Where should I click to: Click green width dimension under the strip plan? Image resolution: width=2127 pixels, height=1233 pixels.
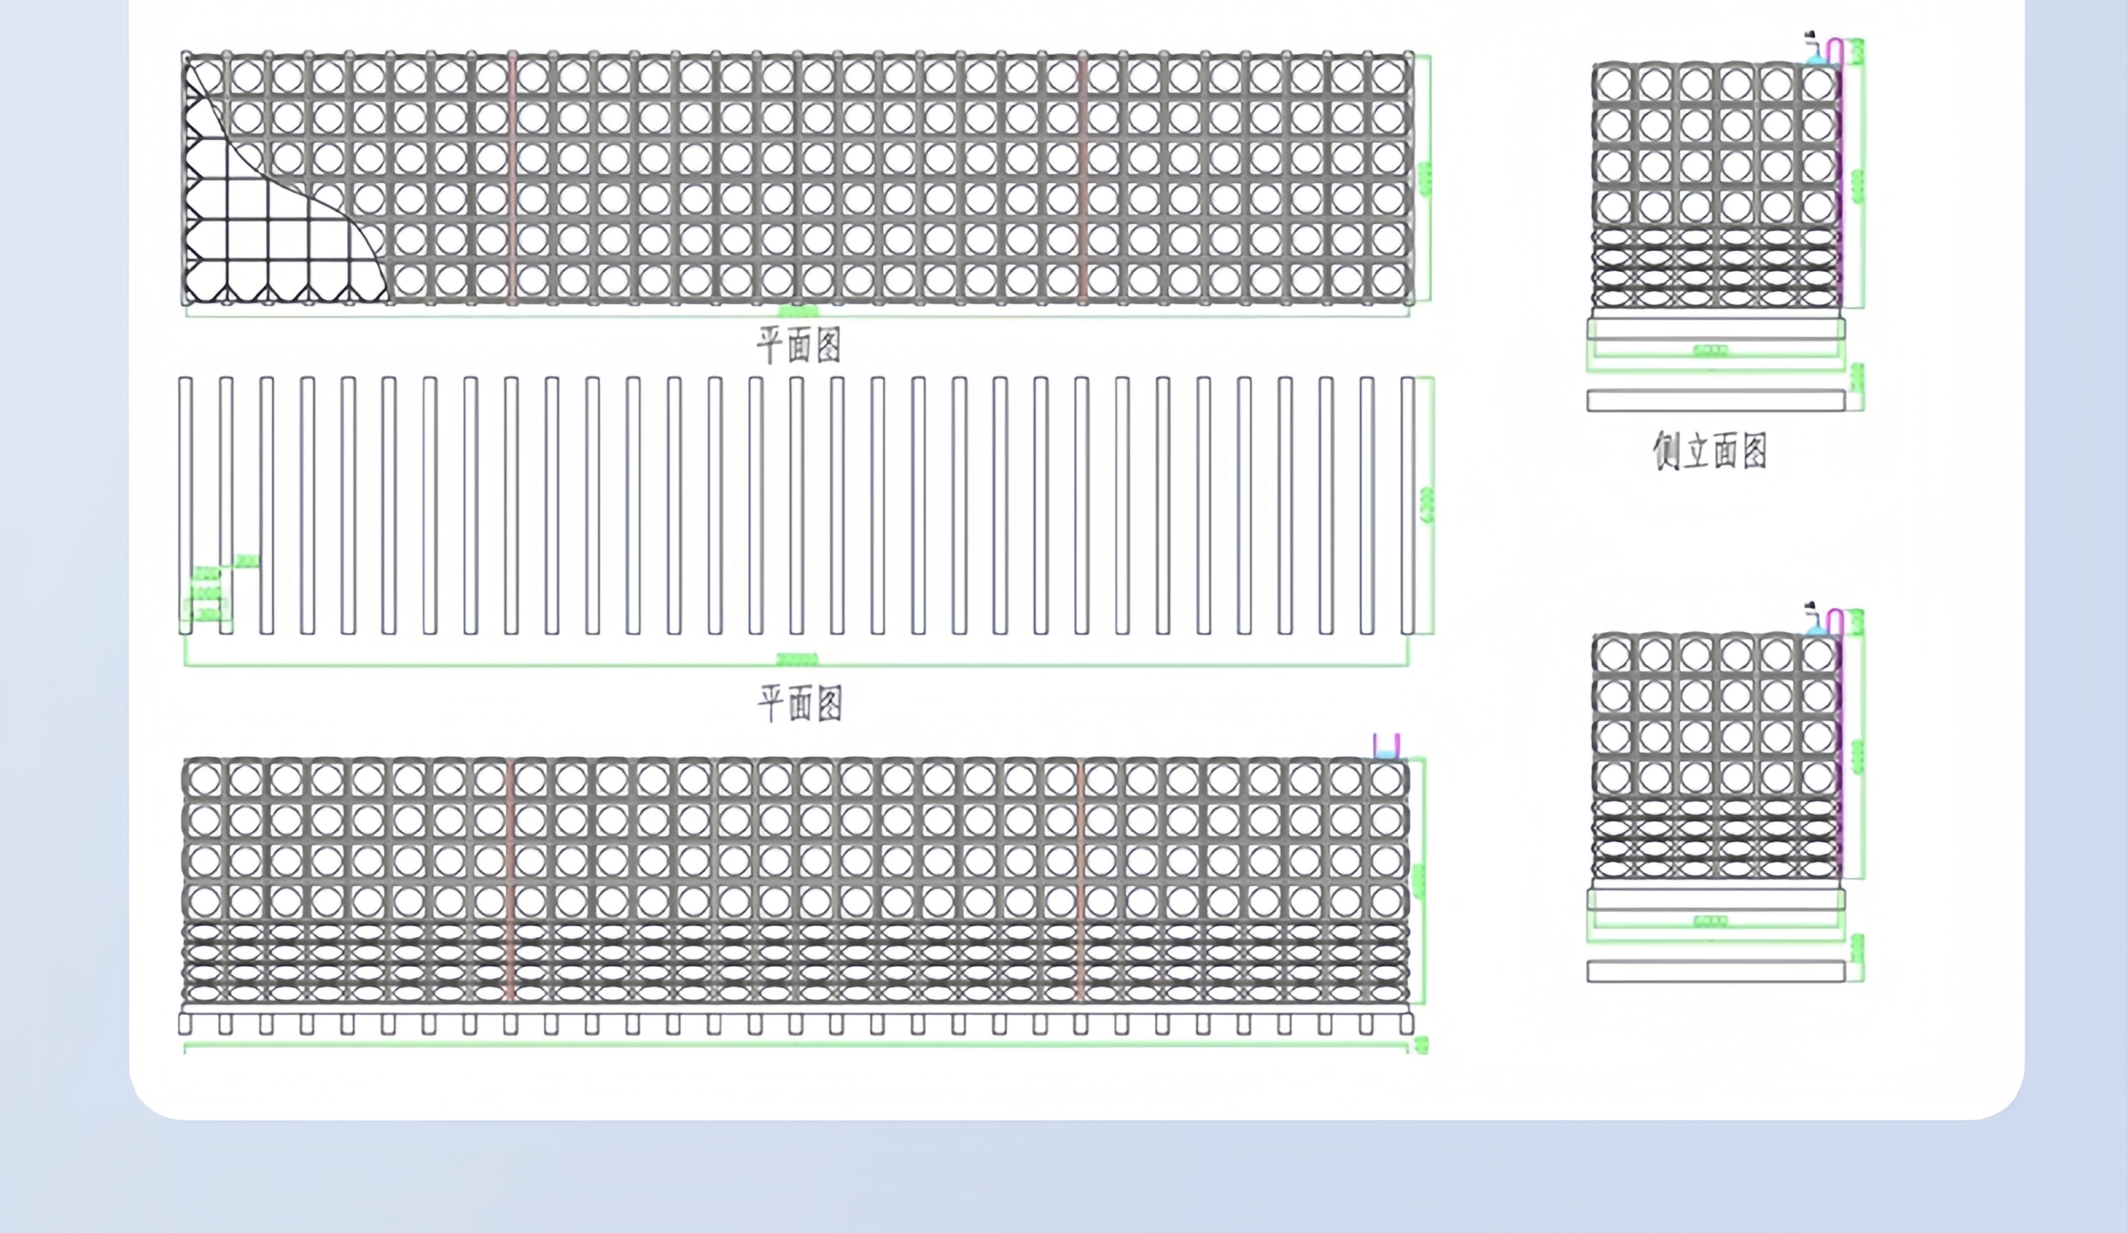point(797,659)
